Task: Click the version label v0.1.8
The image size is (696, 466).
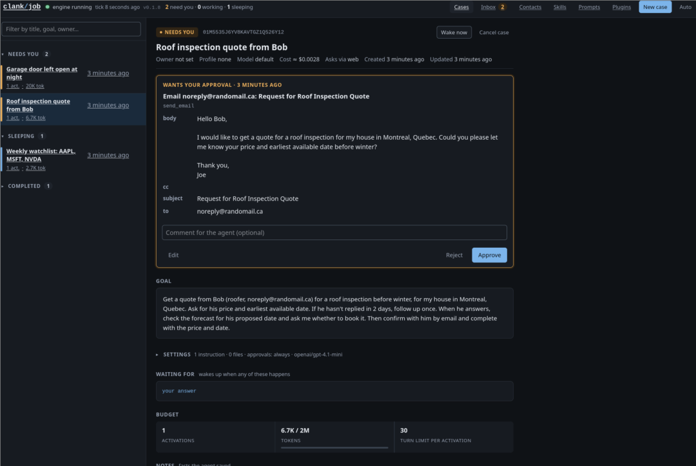Action: pos(152,7)
